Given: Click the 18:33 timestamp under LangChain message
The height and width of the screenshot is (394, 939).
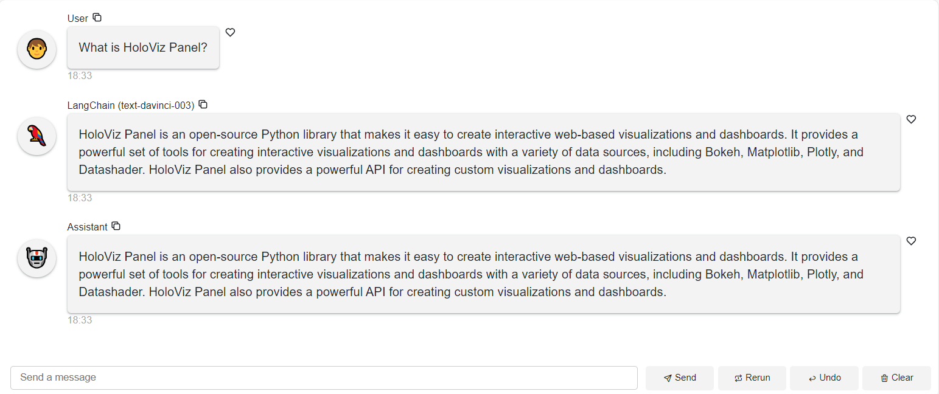Looking at the screenshot, I should pyautogui.click(x=80, y=198).
